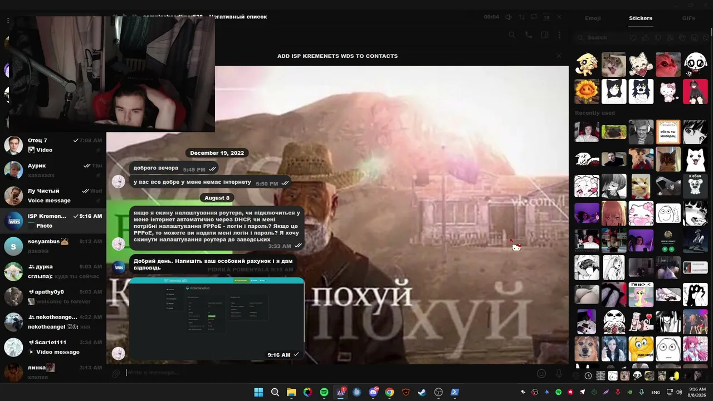Open the three-dot chat options menu
Viewport: 713px width, 401px height.
pos(560,35)
